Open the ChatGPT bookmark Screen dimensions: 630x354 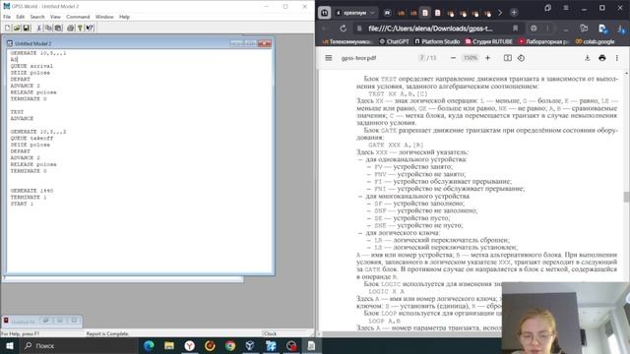coord(394,41)
